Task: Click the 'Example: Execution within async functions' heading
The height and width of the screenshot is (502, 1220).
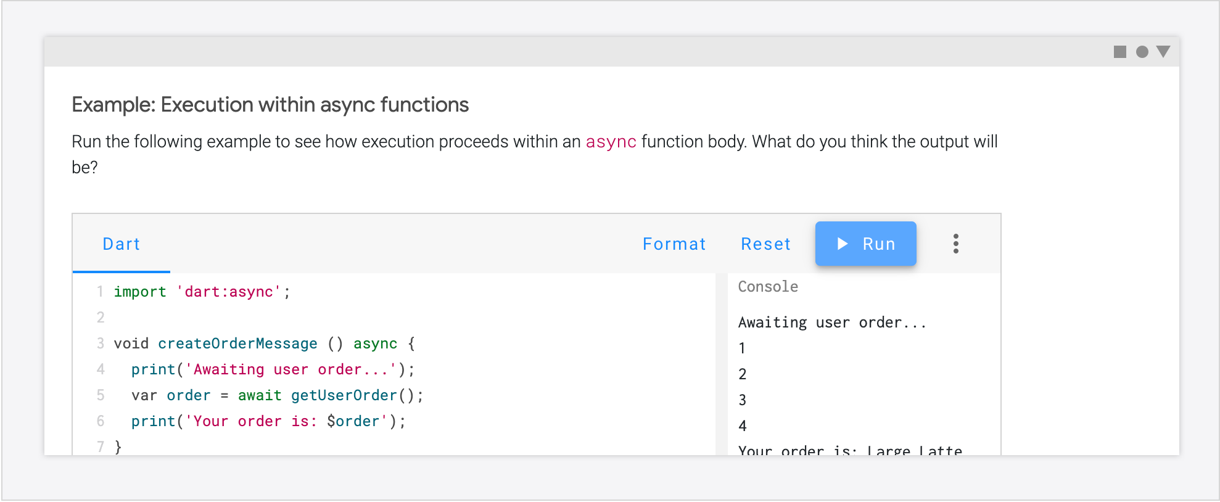Action: click(x=270, y=105)
